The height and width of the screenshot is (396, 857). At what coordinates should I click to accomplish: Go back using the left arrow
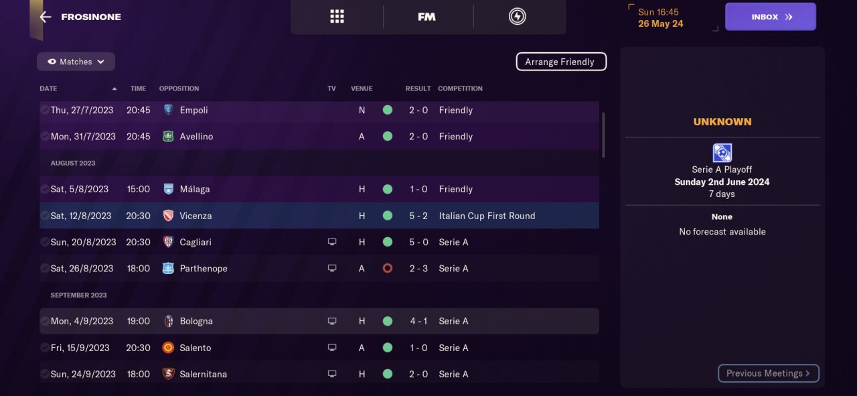(46, 17)
